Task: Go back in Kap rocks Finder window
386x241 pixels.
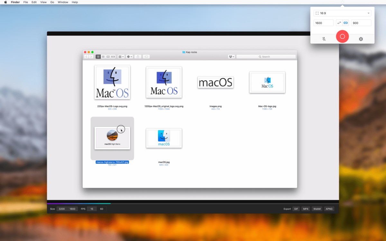Action: pos(86,57)
